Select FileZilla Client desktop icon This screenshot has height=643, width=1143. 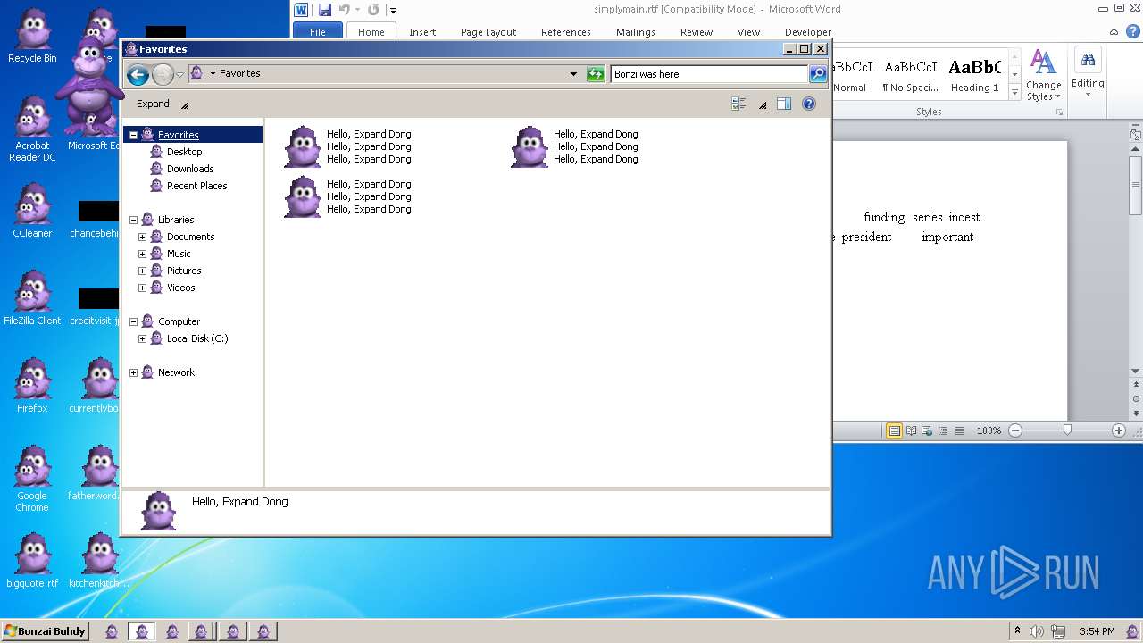pyautogui.click(x=32, y=298)
